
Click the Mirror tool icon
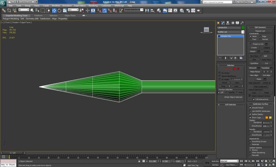tap(147, 10)
